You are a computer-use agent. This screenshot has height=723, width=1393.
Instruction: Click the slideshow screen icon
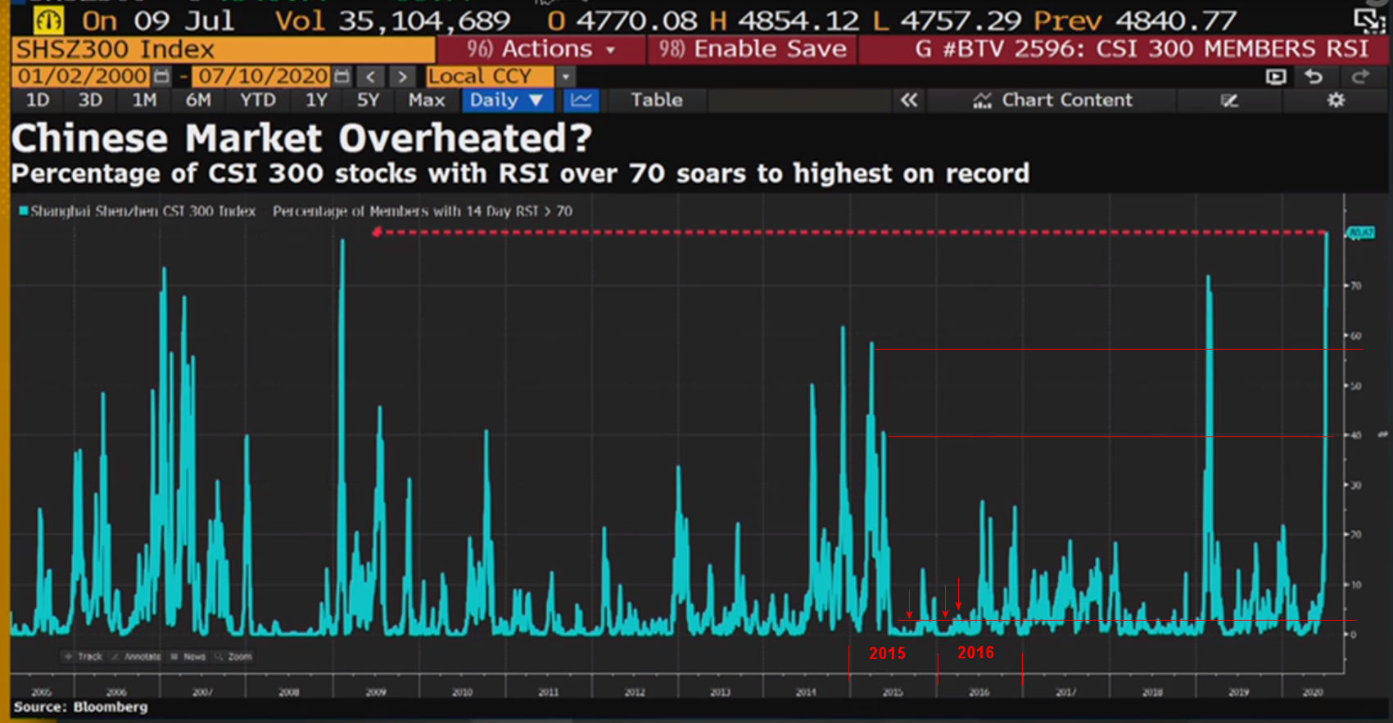(1275, 77)
